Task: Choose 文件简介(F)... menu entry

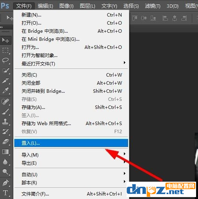Action: click(x=71, y=194)
